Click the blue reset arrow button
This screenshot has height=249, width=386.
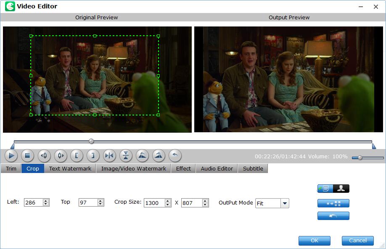point(333,216)
